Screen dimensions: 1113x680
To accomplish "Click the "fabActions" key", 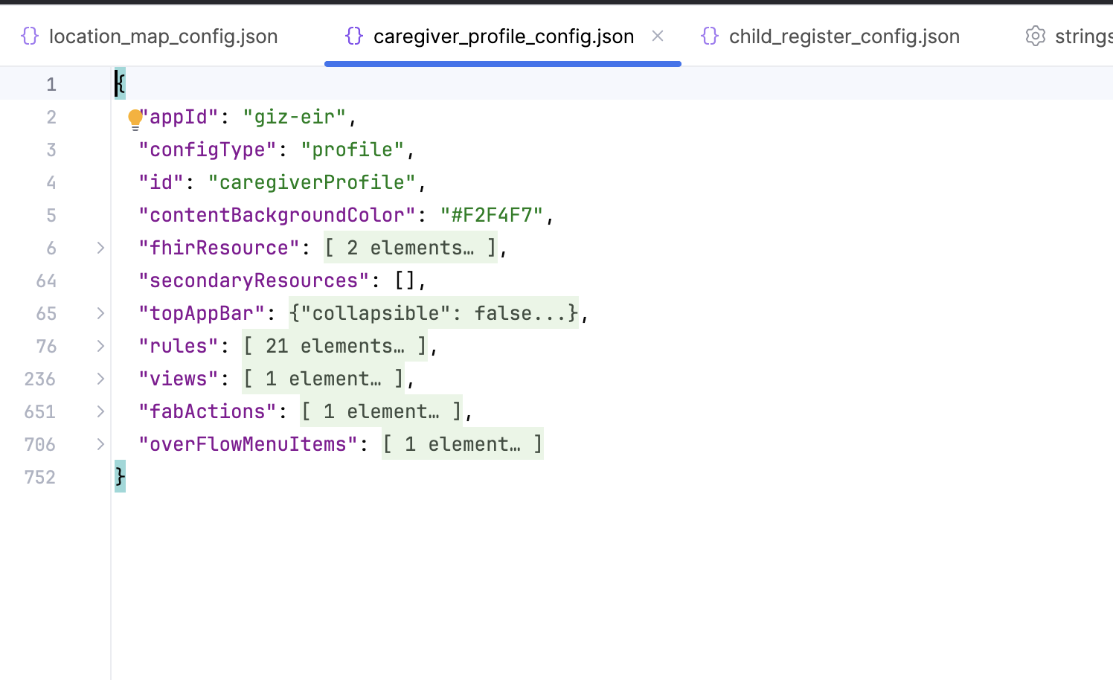I will (x=208, y=411).
